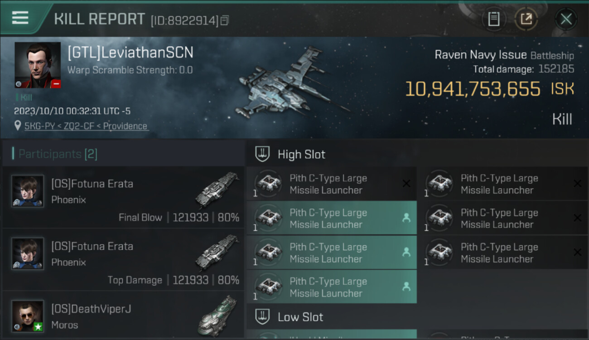Click the bottom right-column Pith C-Type launcher
Image resolution: width=589 pixels, height=340 pixels.
(503, 253)
